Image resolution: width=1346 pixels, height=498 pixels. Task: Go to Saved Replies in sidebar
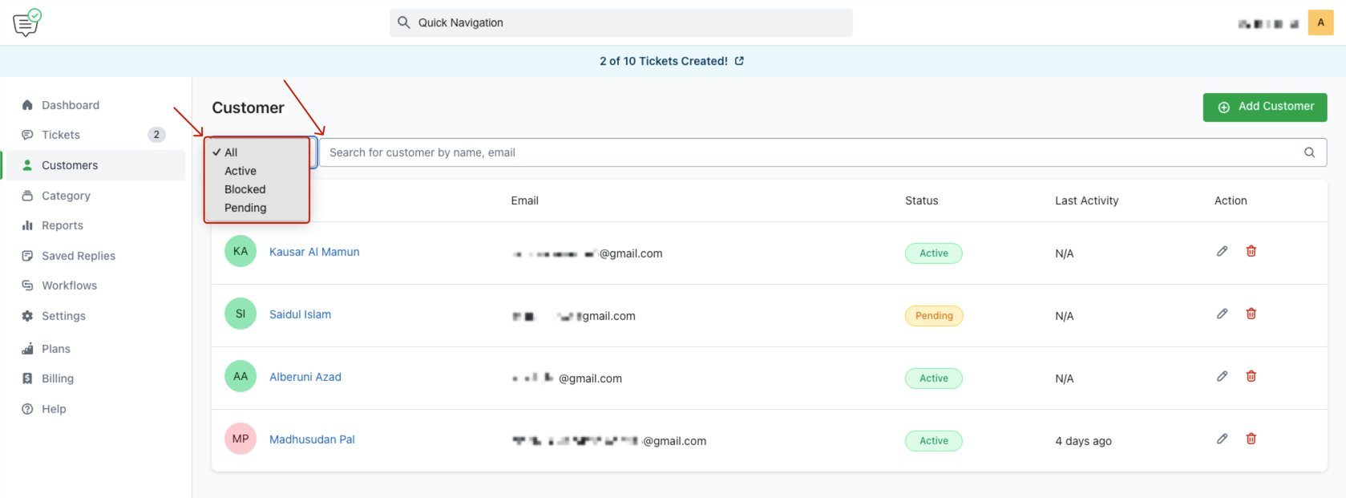79,256
